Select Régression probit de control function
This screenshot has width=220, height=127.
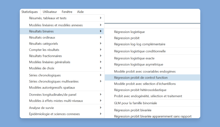pos(141,78)
